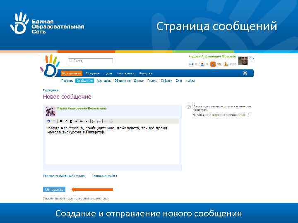The image size is (298, 223).
Task: Open the 'Дети' main menu item
Action: point(108,74)
